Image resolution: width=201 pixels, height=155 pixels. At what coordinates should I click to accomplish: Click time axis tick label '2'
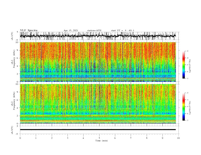coord(52,138)
